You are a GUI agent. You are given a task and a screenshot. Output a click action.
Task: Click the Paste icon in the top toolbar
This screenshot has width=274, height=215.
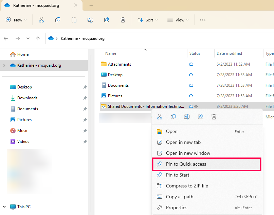[74, 20]
